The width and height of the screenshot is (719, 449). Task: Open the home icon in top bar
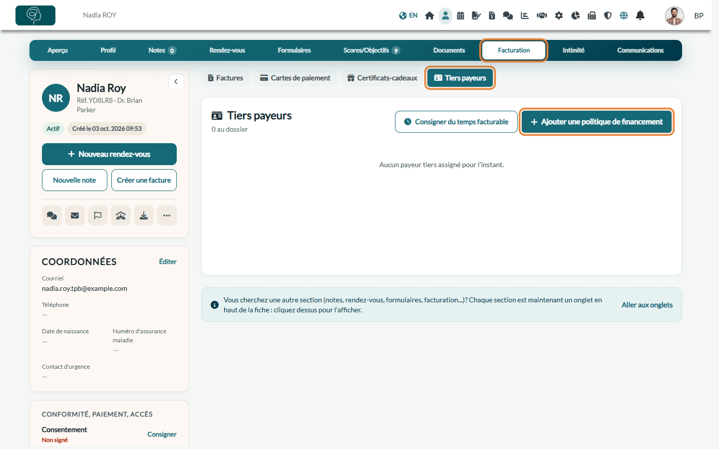[429, 15]
